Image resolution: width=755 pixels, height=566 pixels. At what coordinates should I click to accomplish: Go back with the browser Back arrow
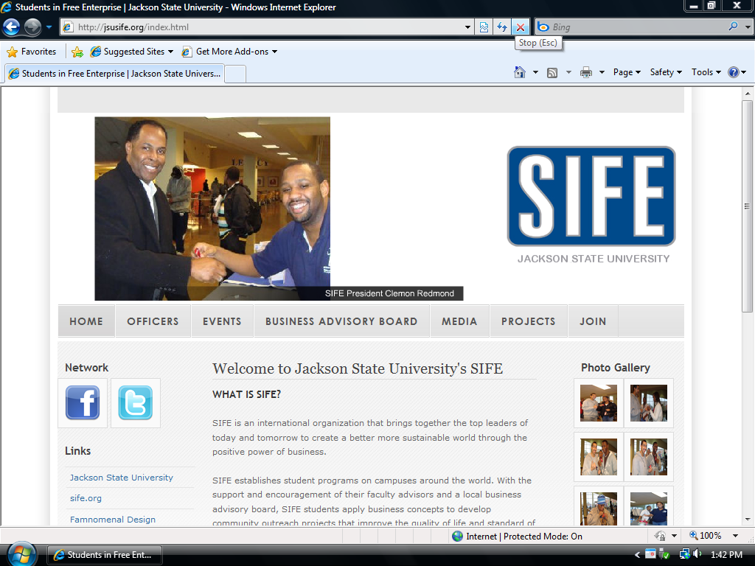point(12,27)
